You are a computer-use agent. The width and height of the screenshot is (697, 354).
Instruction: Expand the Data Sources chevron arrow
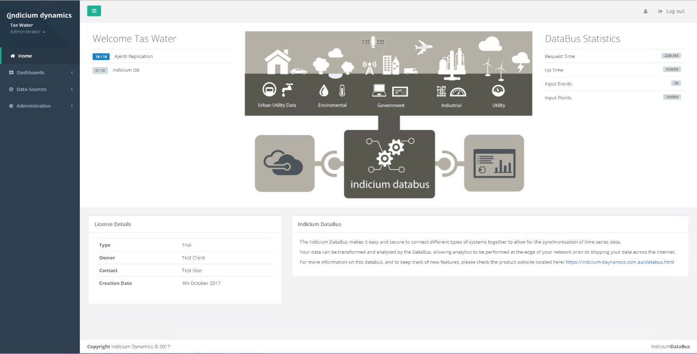tap(72, 89)
